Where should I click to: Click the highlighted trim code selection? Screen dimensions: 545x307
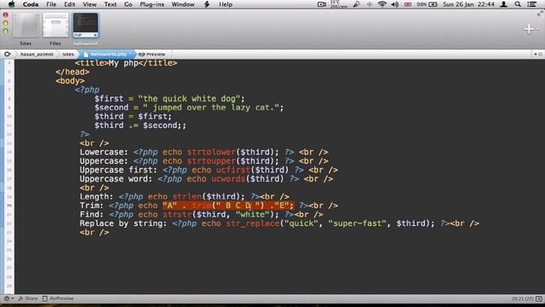[x=228, y=206]
